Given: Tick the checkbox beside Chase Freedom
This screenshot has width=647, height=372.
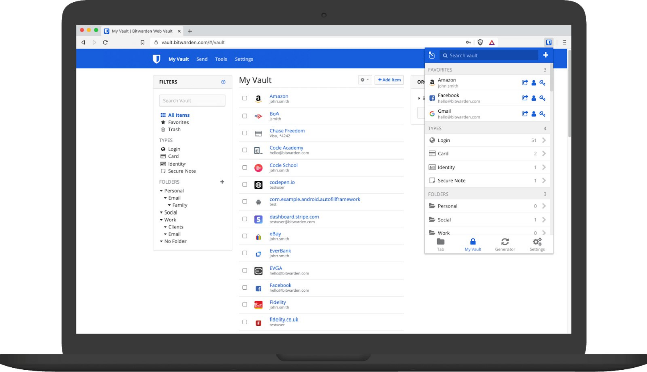Looking at the screenshot, I should click(x=245, y=133).
